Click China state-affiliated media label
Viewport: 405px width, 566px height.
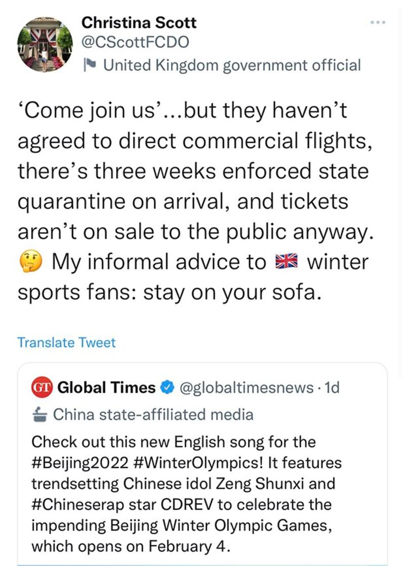[x=153, y=415]
